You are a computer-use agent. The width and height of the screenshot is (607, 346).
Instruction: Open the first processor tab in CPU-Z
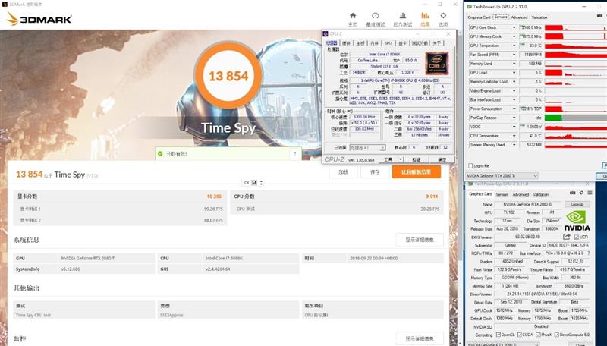pos(331,43)
